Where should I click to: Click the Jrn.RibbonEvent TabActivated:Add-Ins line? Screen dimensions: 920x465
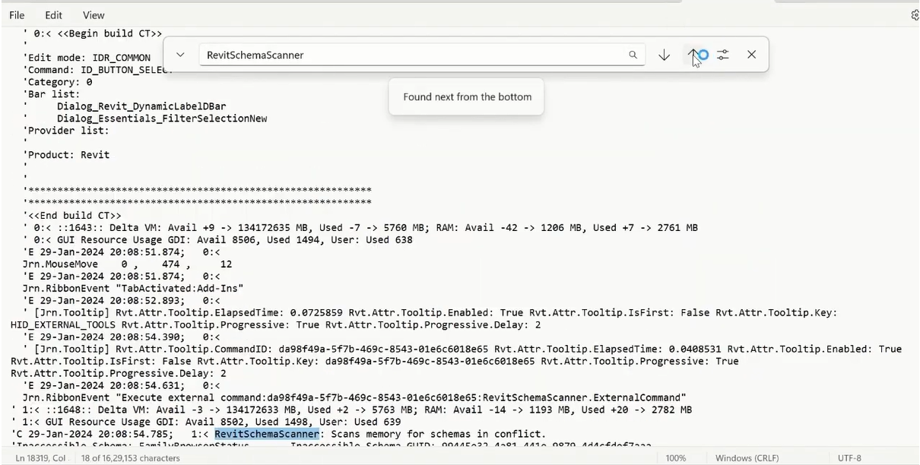(133, 288)
